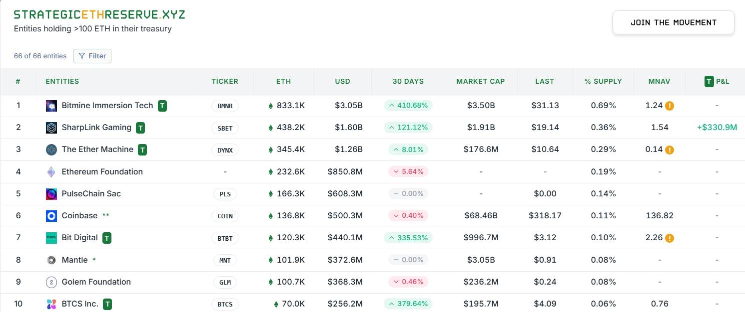Click the Coinbase logo icon
This screenshot has height=312, width=745.
51,216
